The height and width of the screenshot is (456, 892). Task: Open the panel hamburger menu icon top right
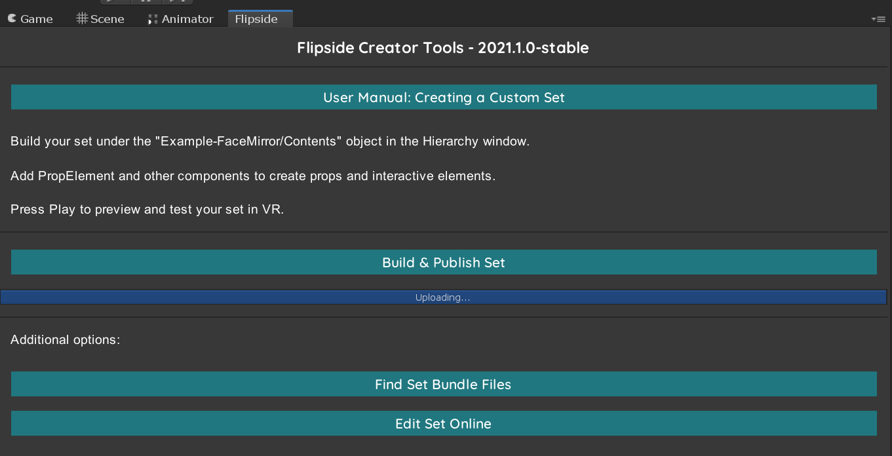(881, 19)
